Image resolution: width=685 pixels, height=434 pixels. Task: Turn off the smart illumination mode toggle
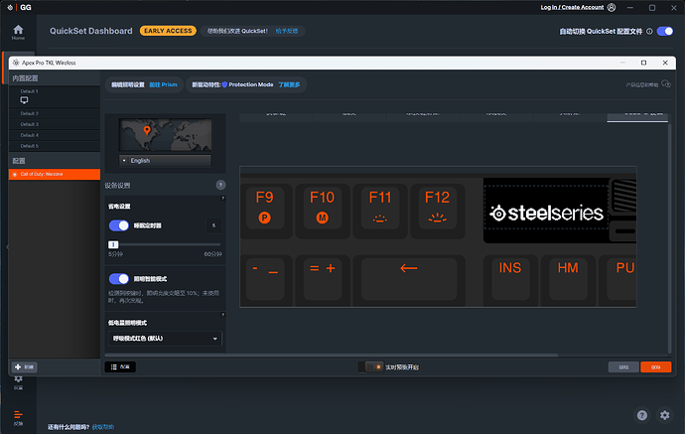click(x=118, y=279)
